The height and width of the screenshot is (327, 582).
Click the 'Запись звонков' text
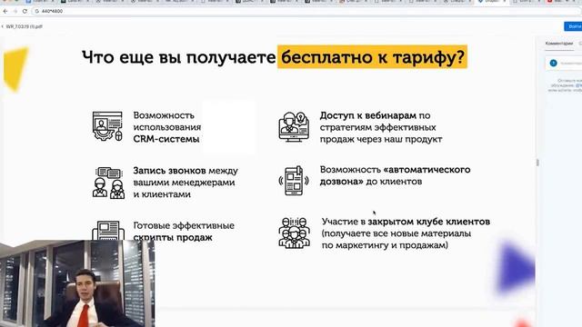[x=169, y=171]
